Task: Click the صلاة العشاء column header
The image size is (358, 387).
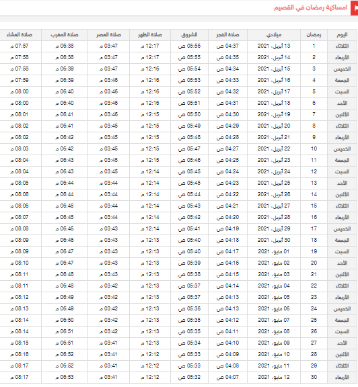Action: coord(20,35)
